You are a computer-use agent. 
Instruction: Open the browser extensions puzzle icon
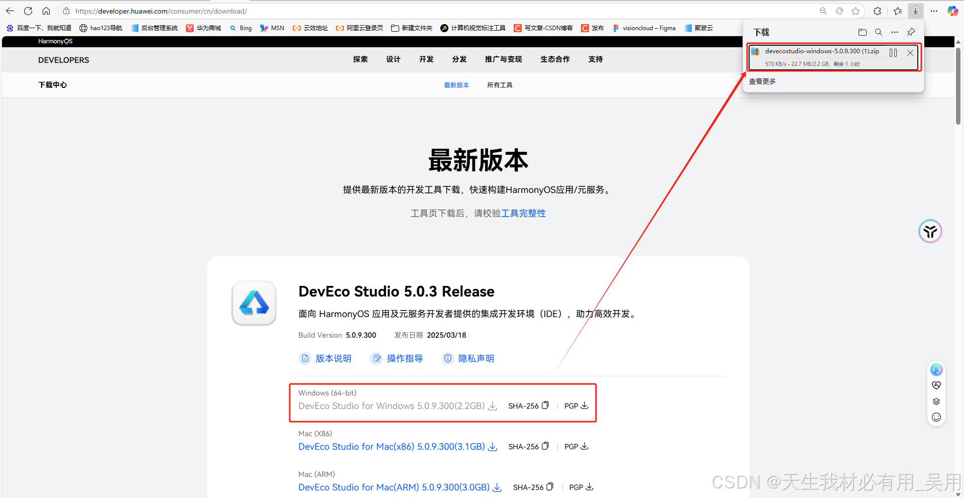pos(877,11)
